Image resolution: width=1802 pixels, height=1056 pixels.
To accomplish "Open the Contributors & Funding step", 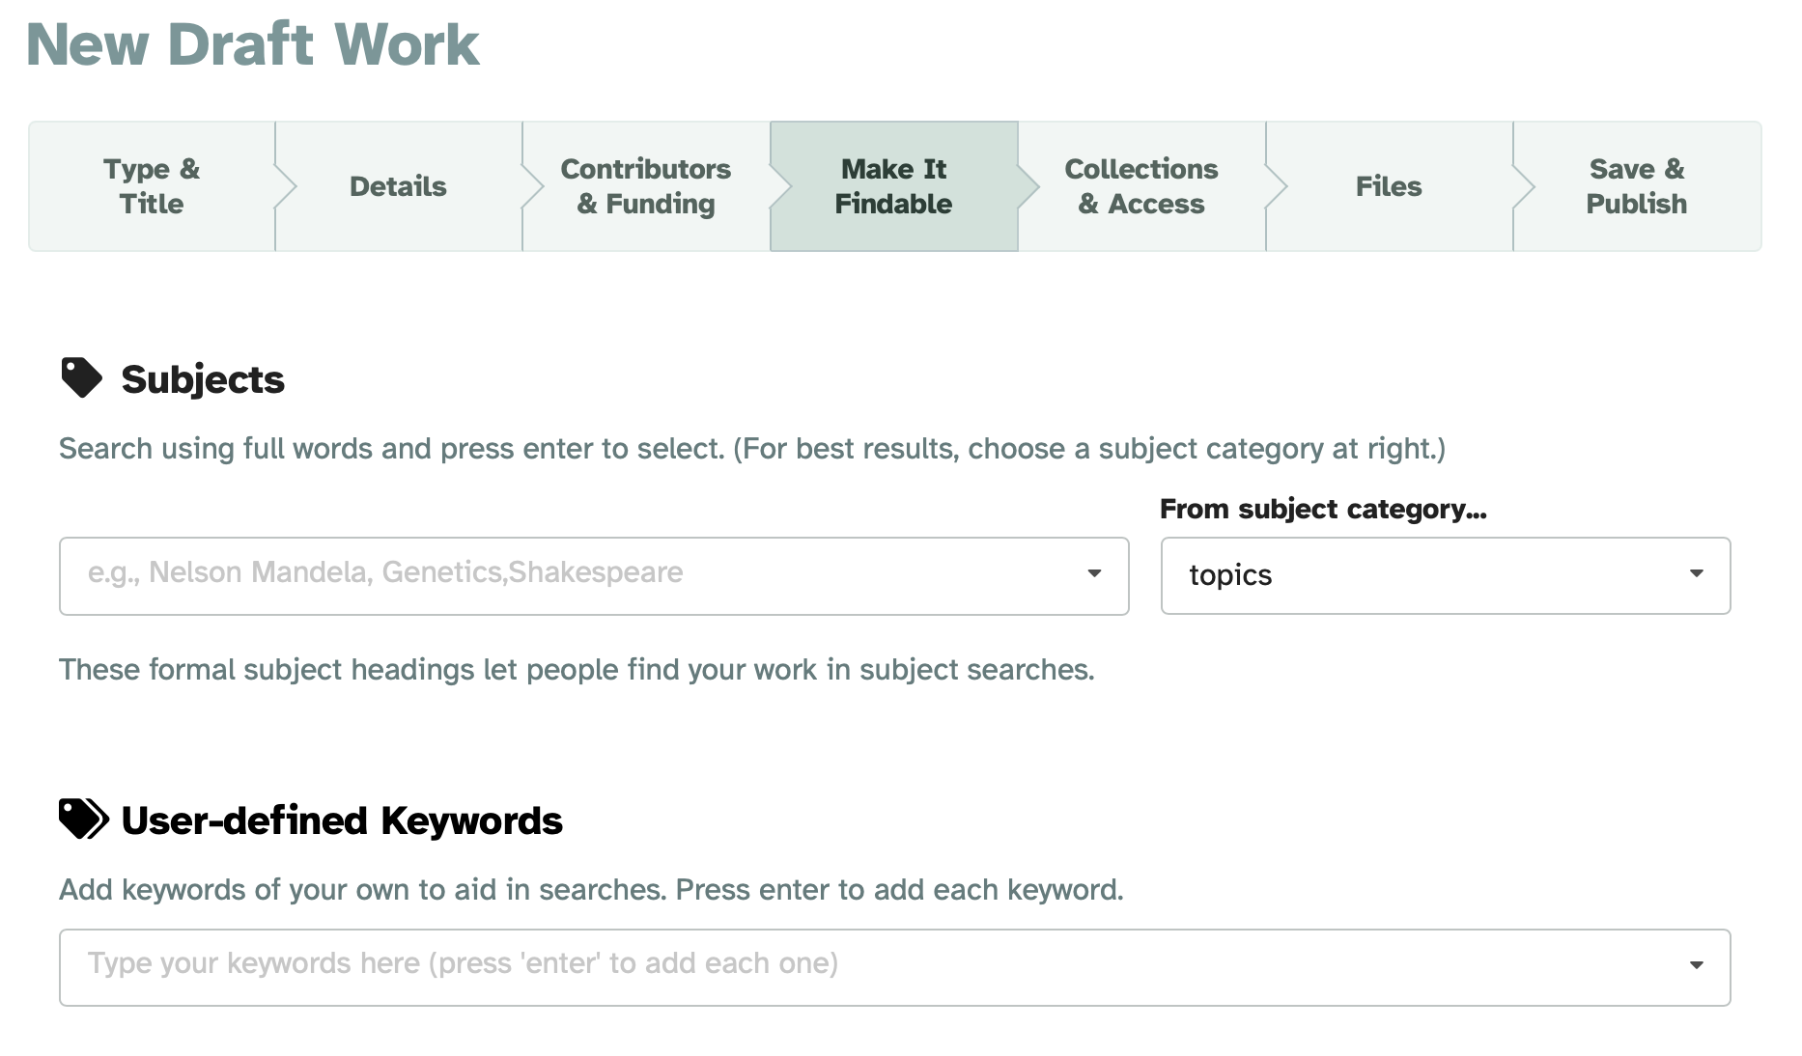I will click(646, 186).
